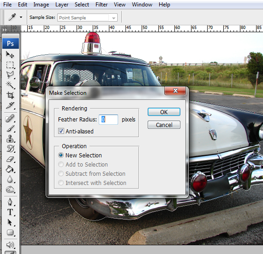
Task: Confirm the dialog with OK
Action: [x=164, y=112]
